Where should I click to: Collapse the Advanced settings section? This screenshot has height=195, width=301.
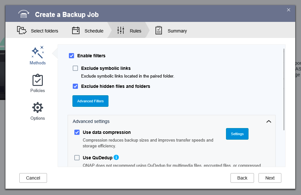(x=268, y=122)
